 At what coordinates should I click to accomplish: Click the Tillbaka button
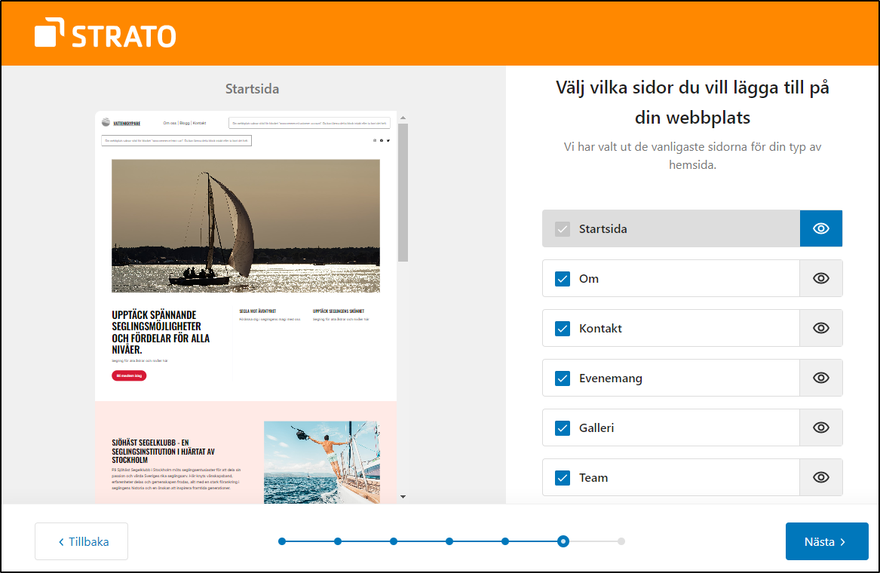click(81, 541)
